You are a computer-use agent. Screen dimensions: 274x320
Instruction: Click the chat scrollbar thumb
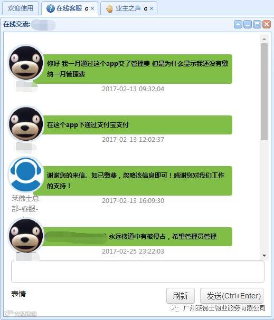264,92
